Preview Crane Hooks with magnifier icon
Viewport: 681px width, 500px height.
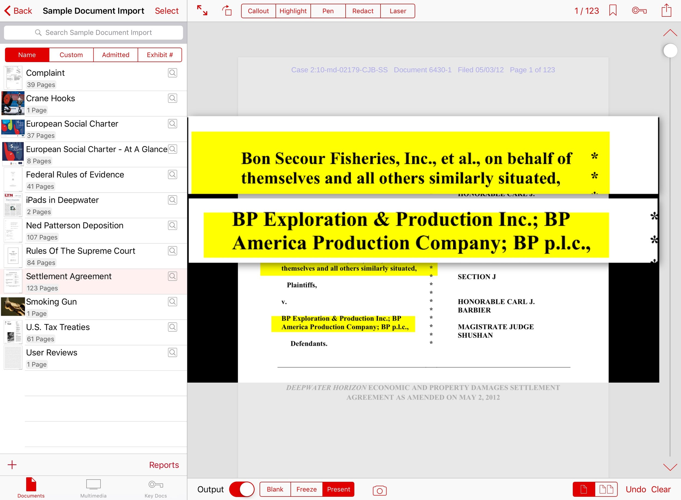(x=172, y=98)
